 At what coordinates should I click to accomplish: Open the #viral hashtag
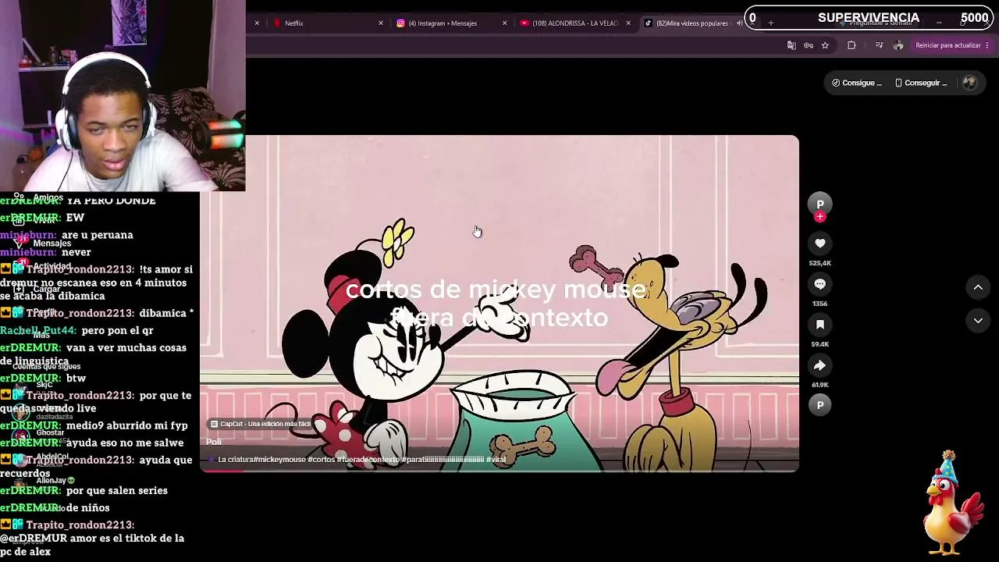[x=496, y=460]
